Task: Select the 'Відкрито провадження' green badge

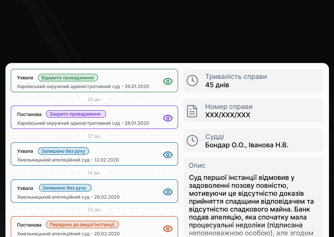Action: click(x=68, y=78)
